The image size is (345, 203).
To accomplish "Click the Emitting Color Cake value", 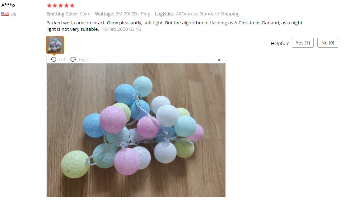I will [85, 14].
